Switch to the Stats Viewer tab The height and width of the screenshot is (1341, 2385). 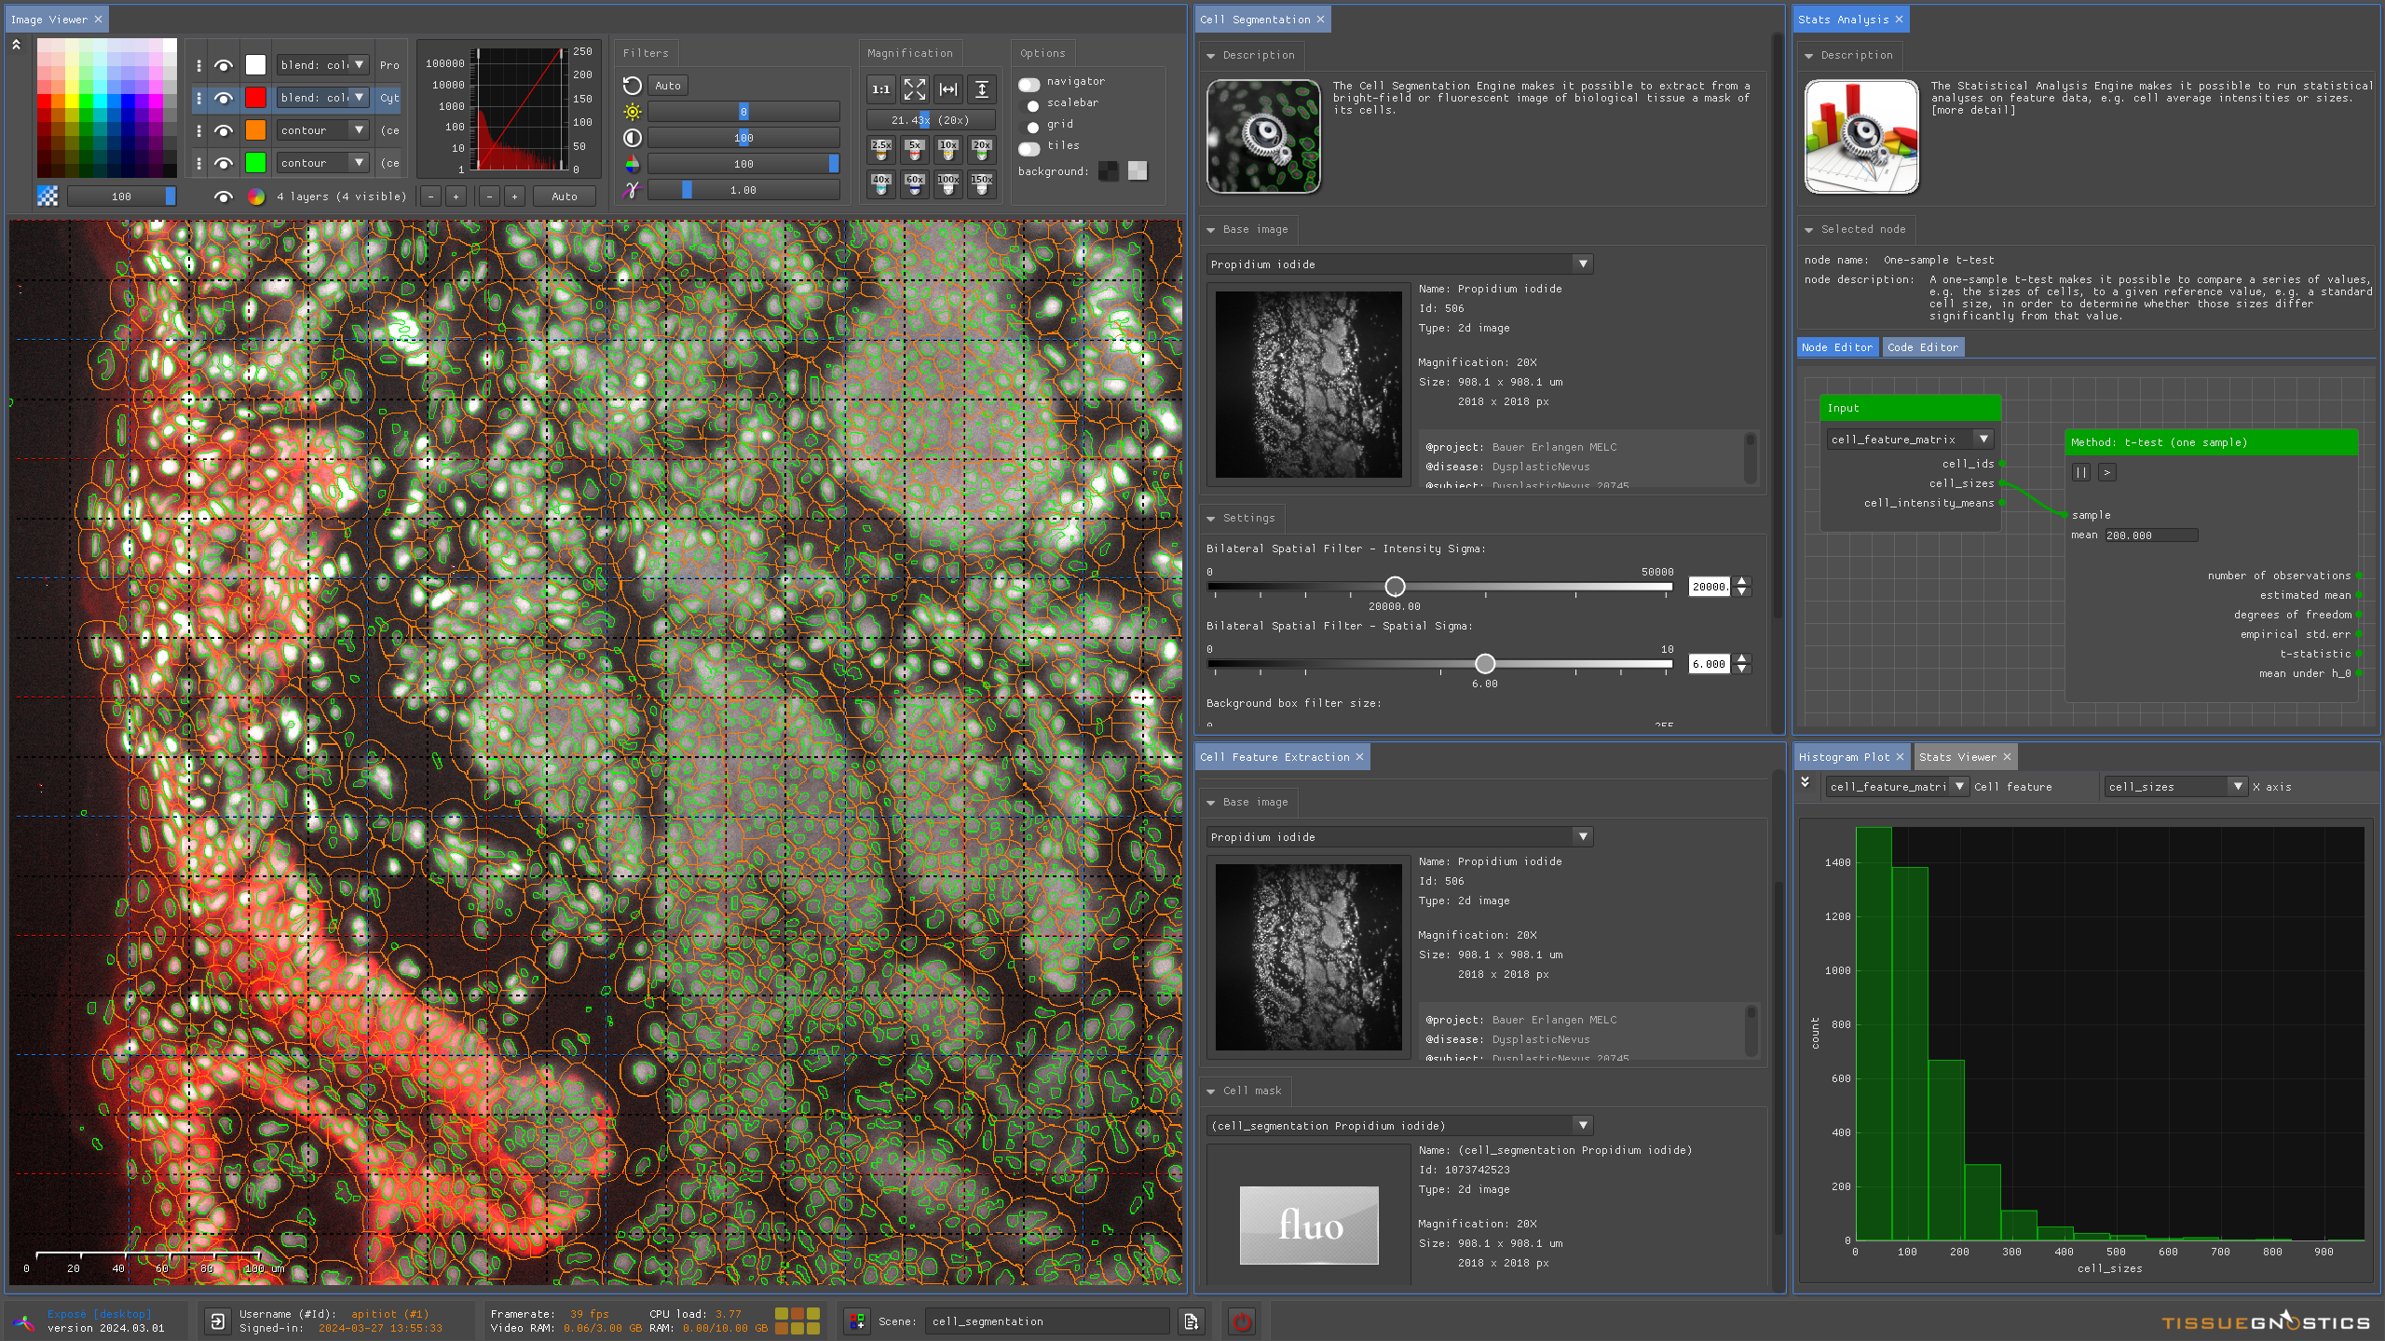1957,757
